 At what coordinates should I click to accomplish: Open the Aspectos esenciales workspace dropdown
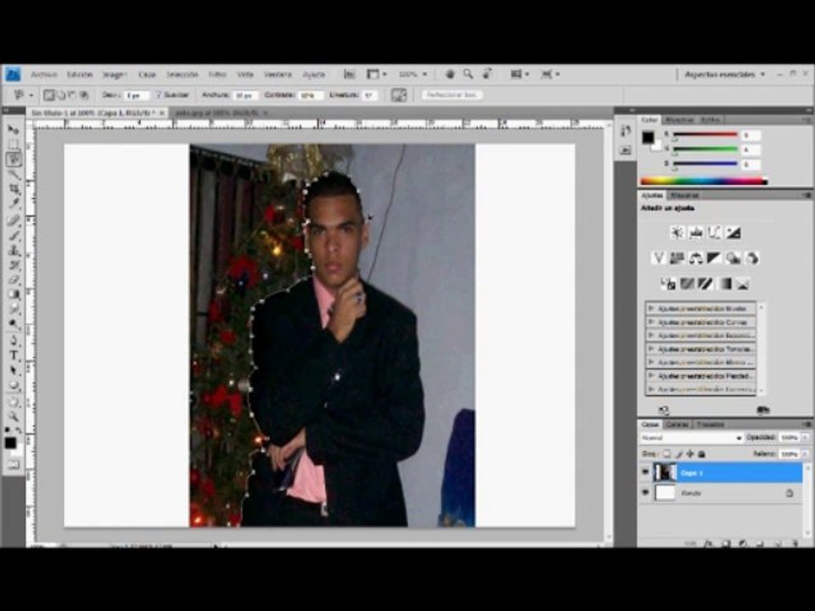pos(724,75)
